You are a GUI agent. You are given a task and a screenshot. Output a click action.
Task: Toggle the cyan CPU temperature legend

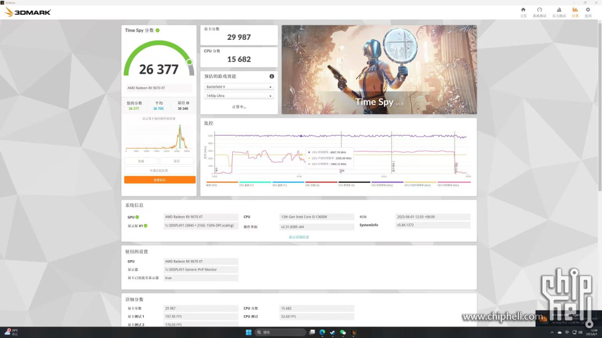pyautogui.click(x=255, y=183)
